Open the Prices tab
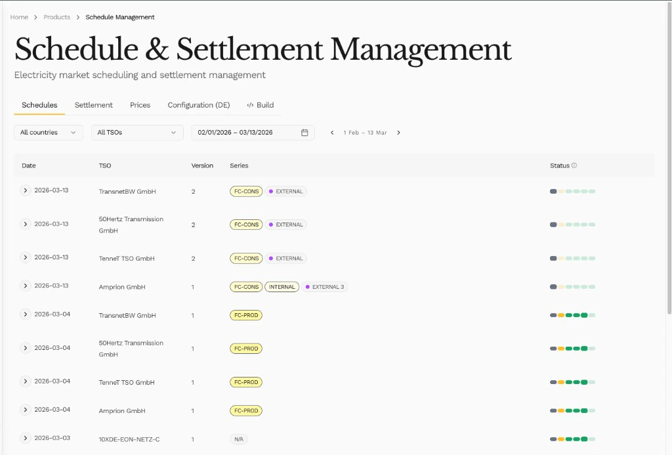 point(140,104)
